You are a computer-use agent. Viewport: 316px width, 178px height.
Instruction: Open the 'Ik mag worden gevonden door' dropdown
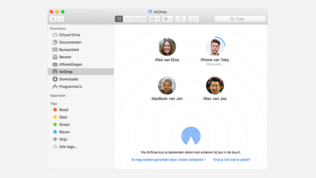click(169, 160)
